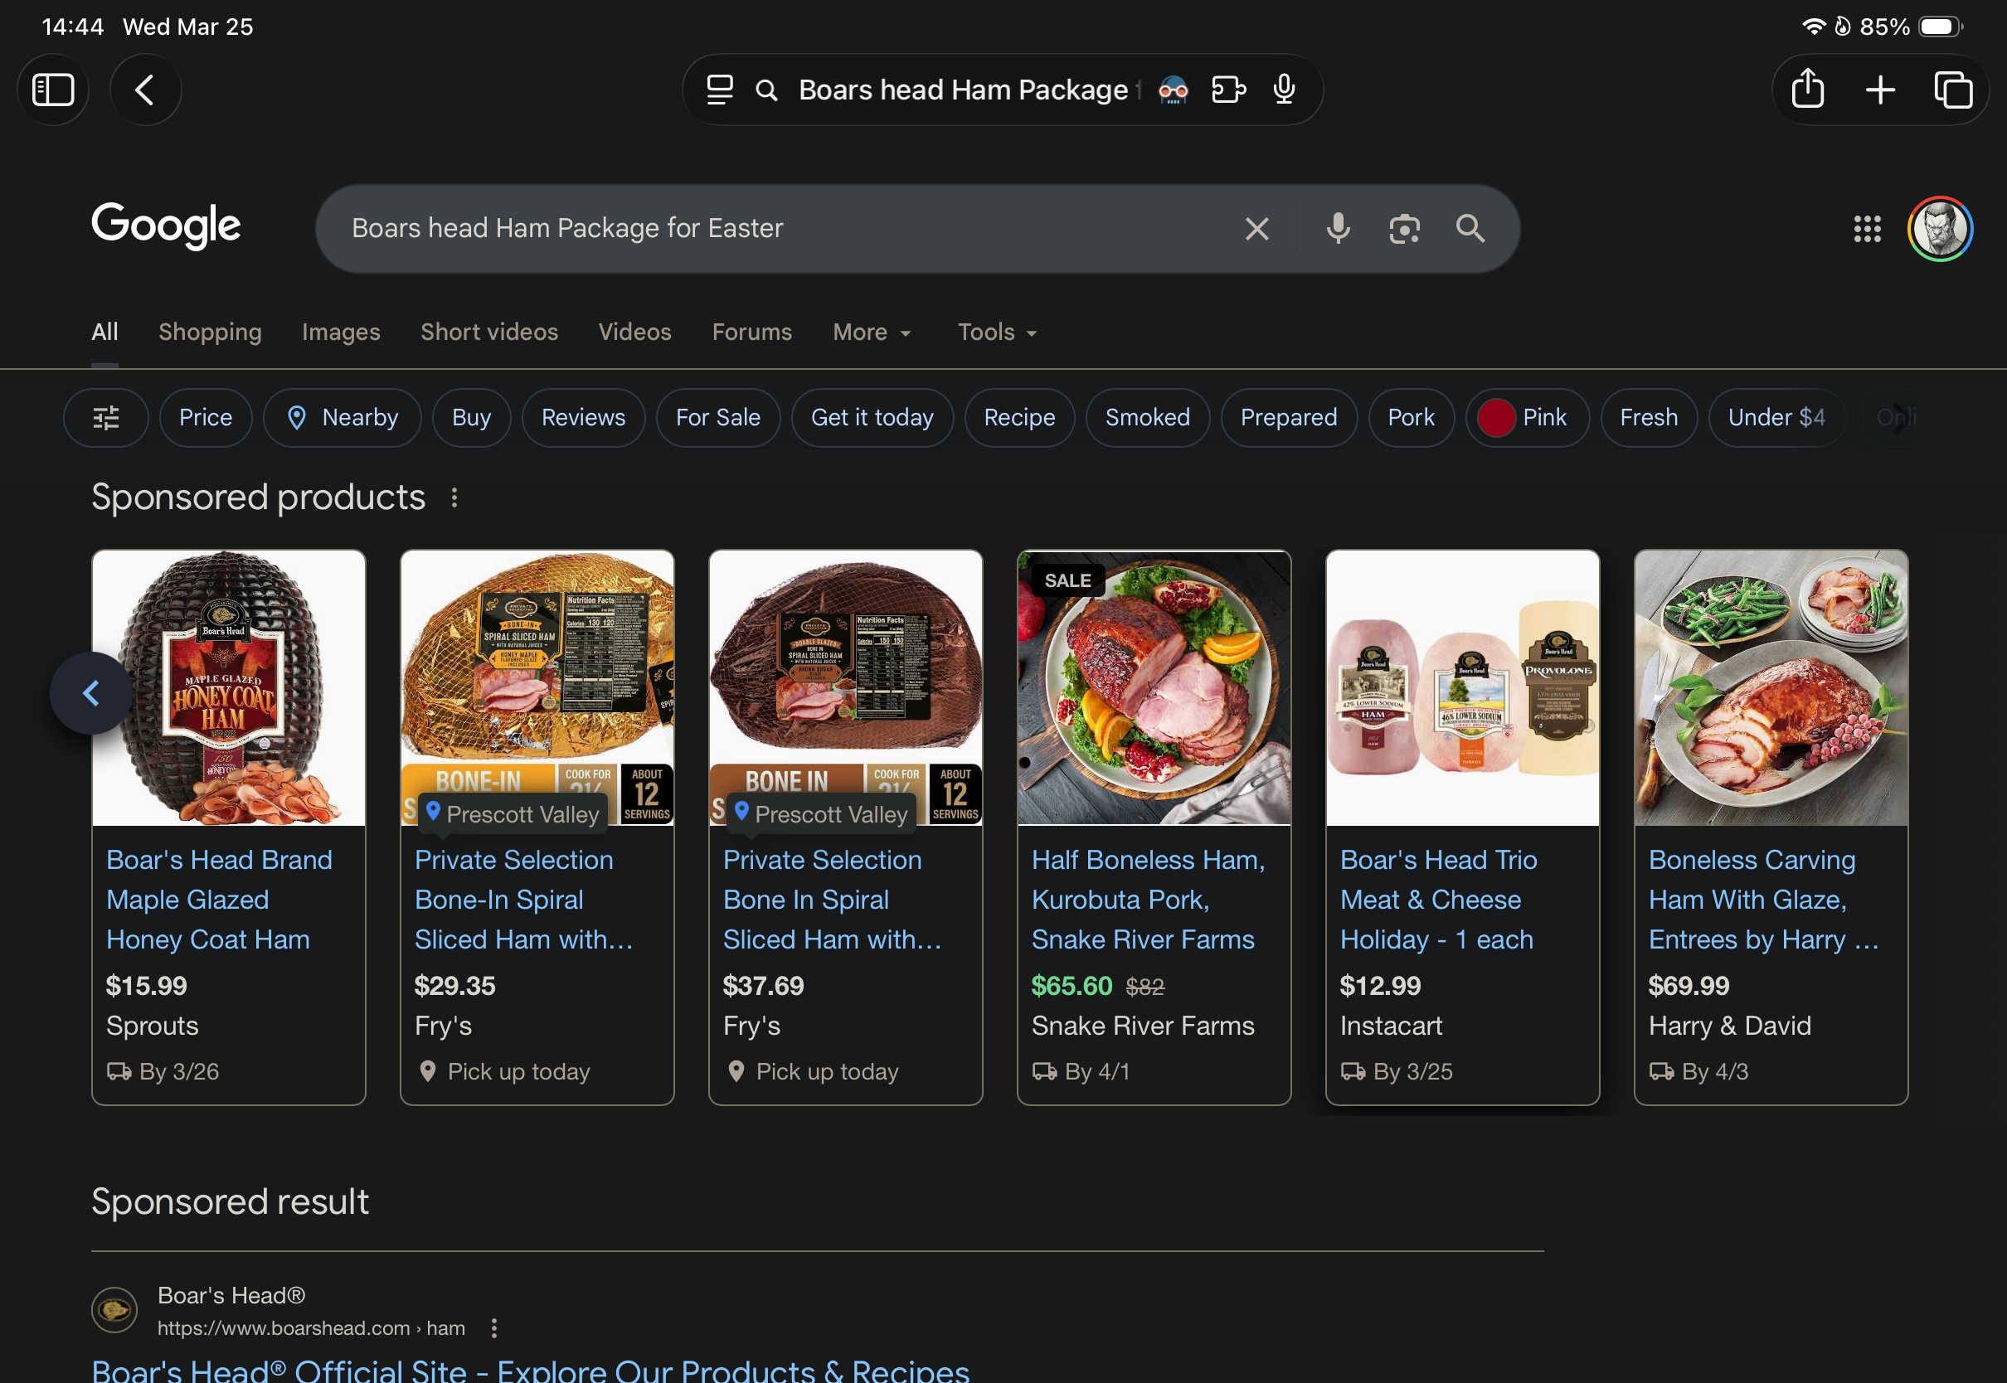Open the Google apps grid
The image size is (2007, 1383).
[1868, 229]
